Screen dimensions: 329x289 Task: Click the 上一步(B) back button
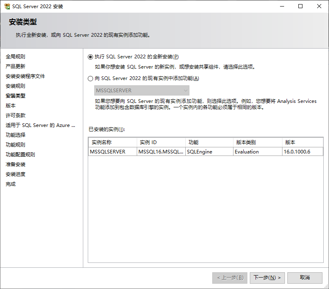click(x=230, y=278)
